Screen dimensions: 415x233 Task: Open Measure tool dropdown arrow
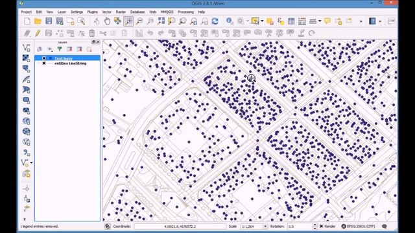point(320,21)
